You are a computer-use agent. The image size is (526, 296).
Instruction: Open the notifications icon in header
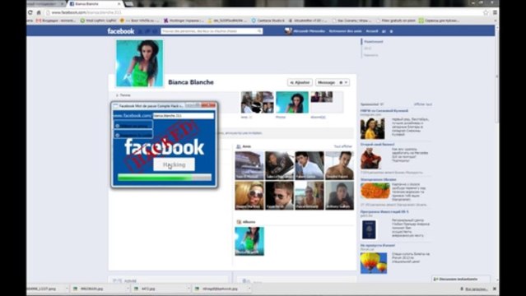(155, 31)
